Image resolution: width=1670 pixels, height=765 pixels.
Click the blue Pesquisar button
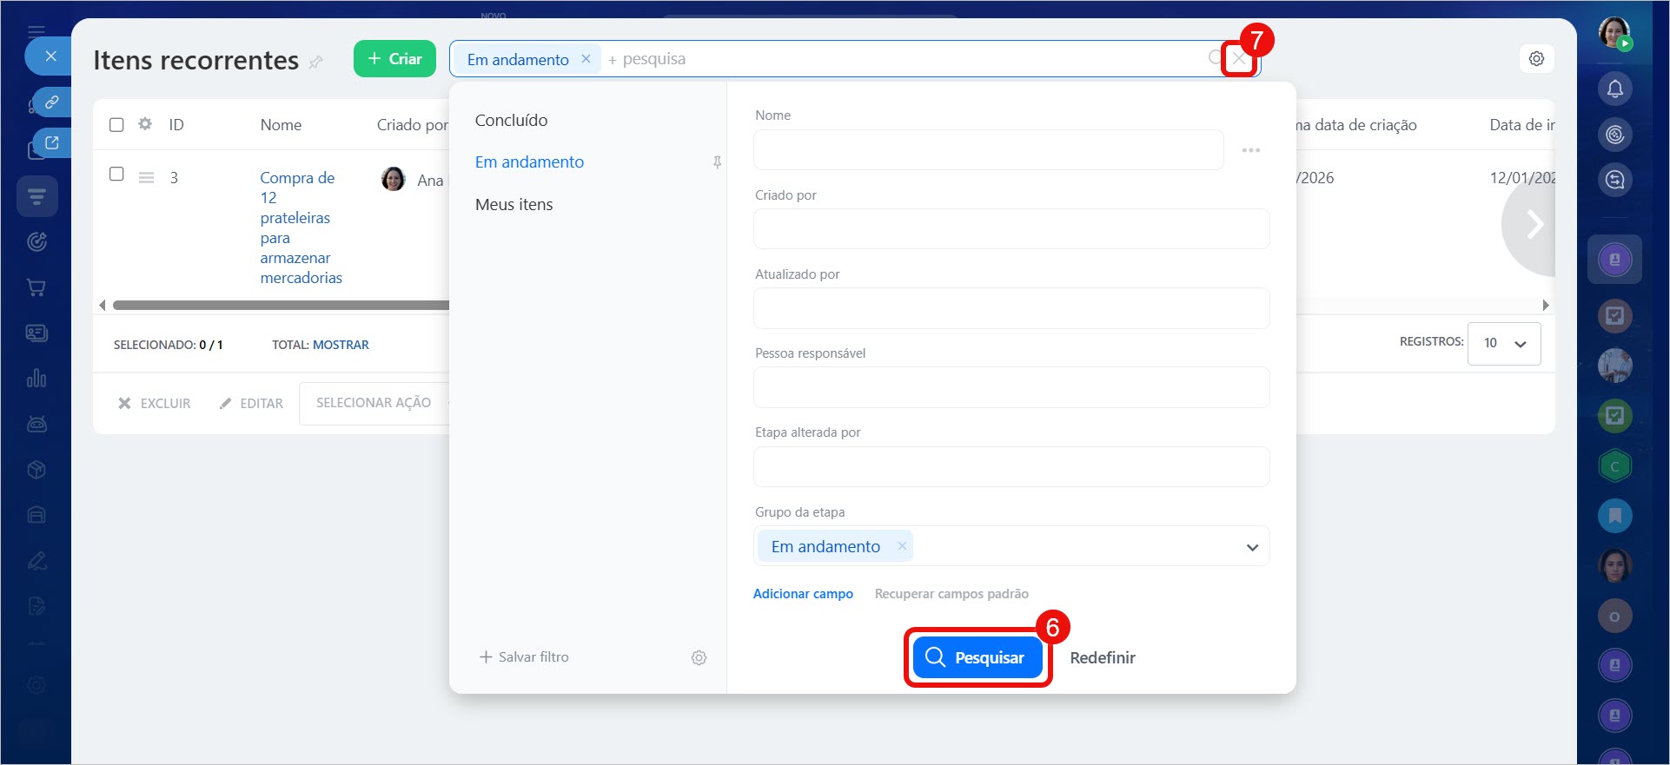pos(977,657)
